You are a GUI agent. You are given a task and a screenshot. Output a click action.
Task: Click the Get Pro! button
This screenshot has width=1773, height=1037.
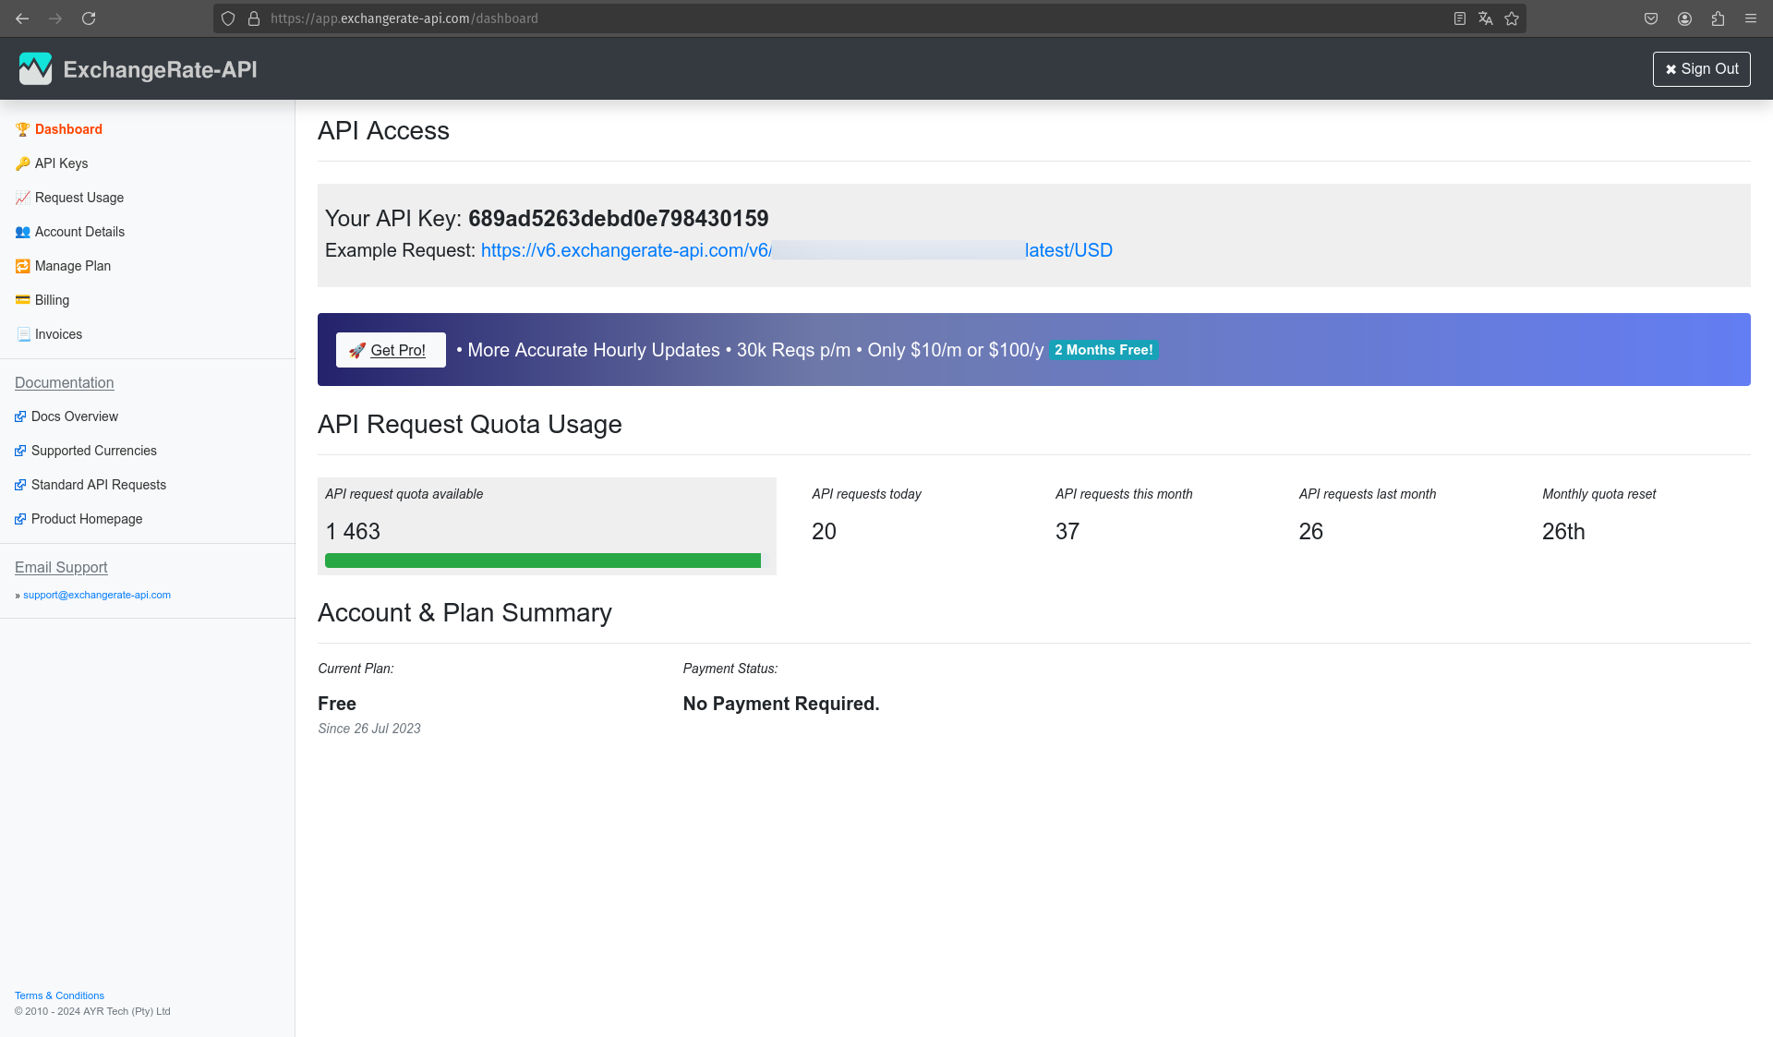391,350
